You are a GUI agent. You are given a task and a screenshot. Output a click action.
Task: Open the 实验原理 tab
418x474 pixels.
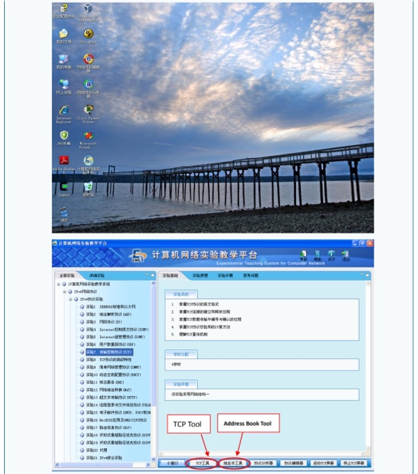pyautogui.click(x=201, y=276)
